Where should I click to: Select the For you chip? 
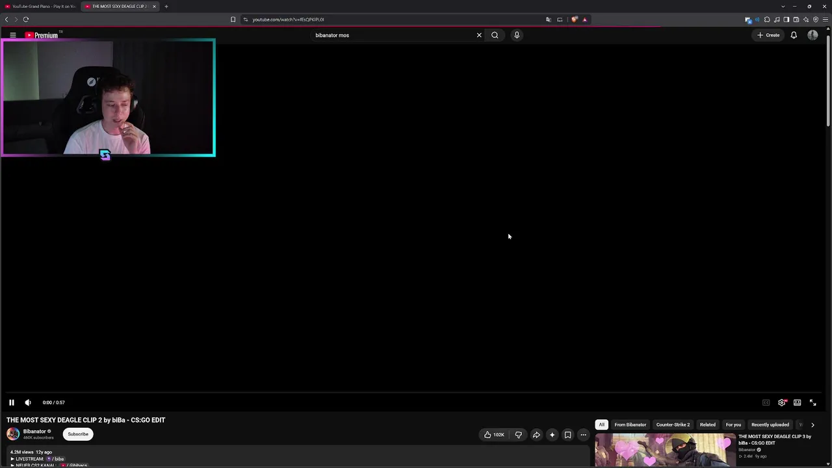733,424
